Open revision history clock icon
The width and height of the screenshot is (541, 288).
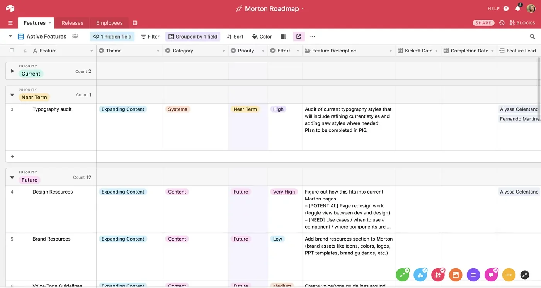[x=502, y=23]
